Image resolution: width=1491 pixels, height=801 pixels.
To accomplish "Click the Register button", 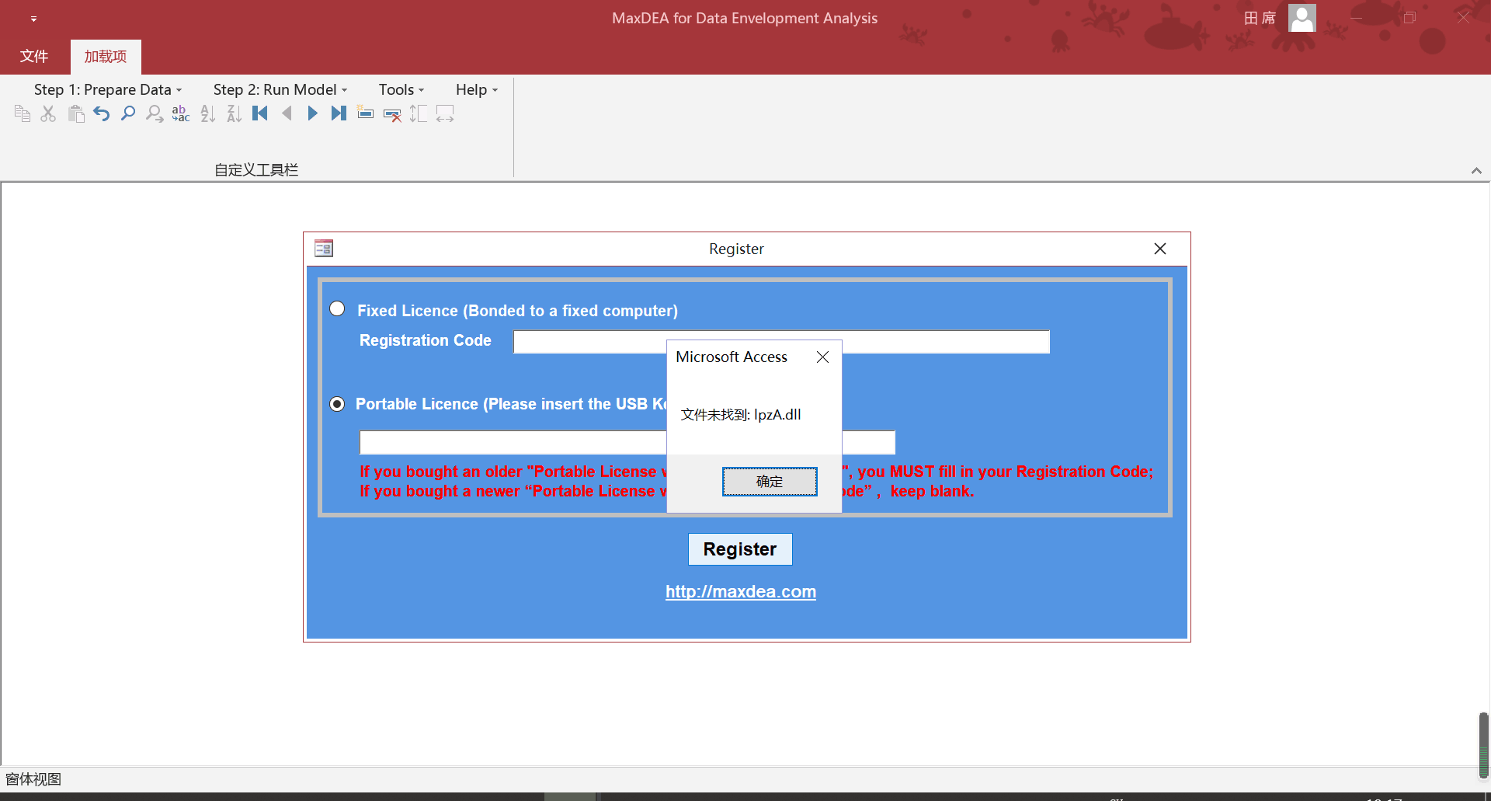I will tap(740, 549).
